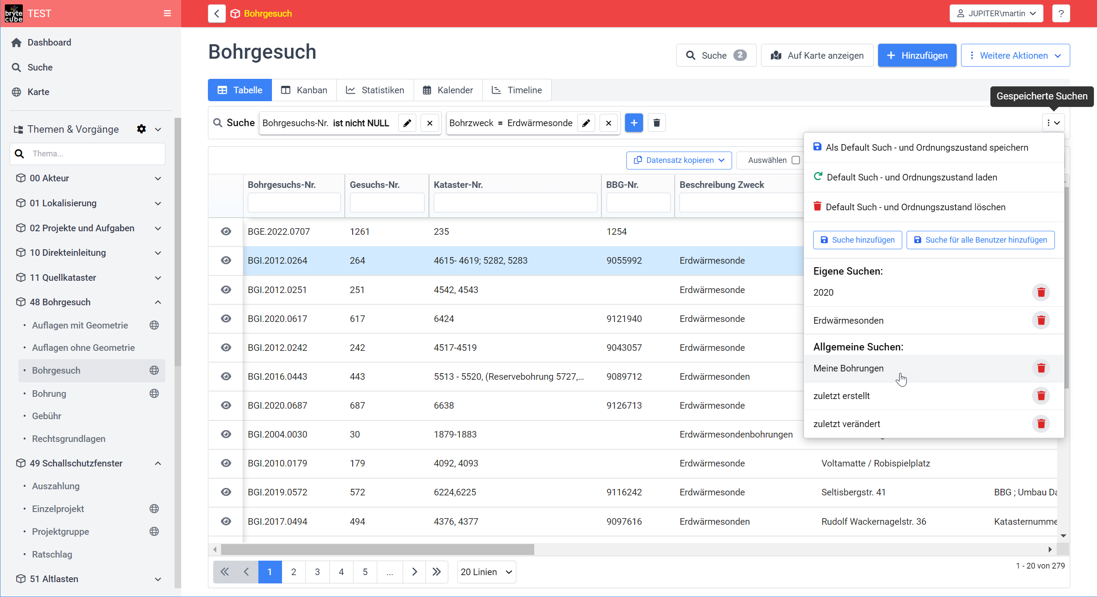The image size is (1097, 597).
Task: Delete saved search Erdwärmesonden
Action: click(x=1041, y=321)
